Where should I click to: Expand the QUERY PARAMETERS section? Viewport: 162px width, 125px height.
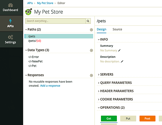[x=99, y=83]
